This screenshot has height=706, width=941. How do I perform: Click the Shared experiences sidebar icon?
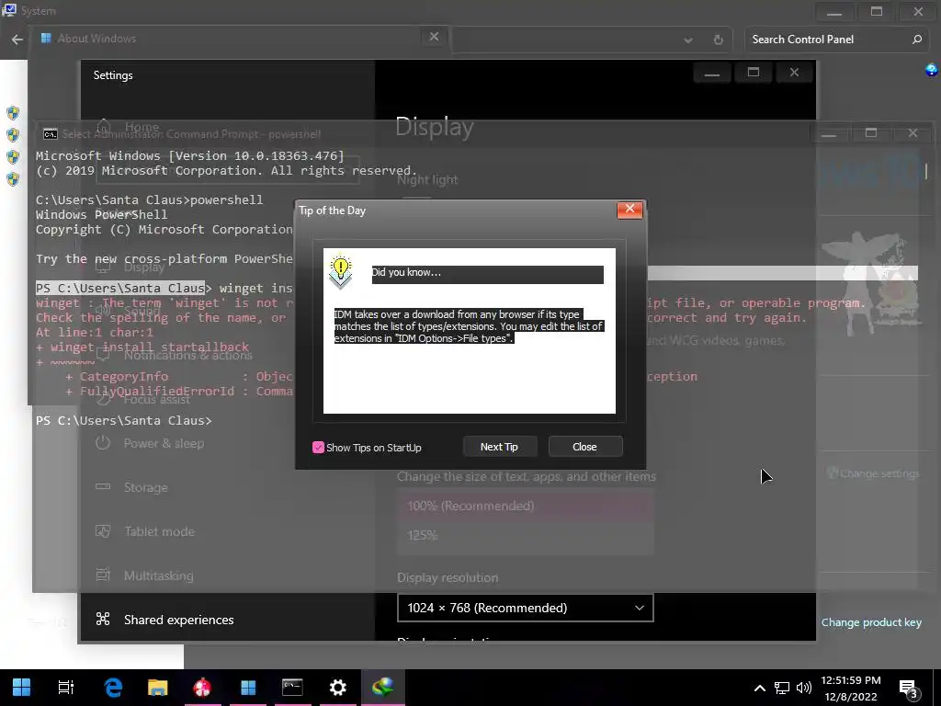(103, 619)
